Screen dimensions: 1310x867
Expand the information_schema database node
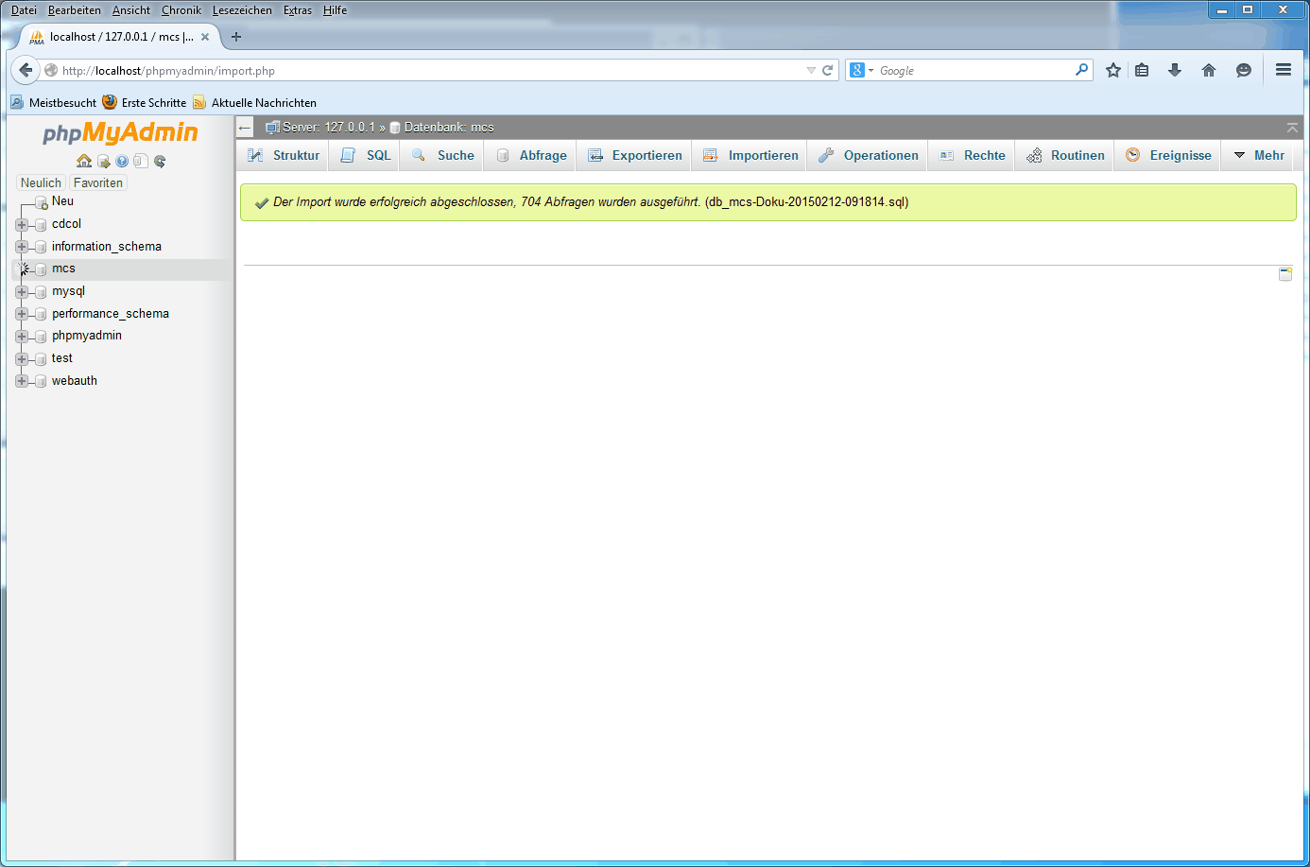(x=22, y=247)
